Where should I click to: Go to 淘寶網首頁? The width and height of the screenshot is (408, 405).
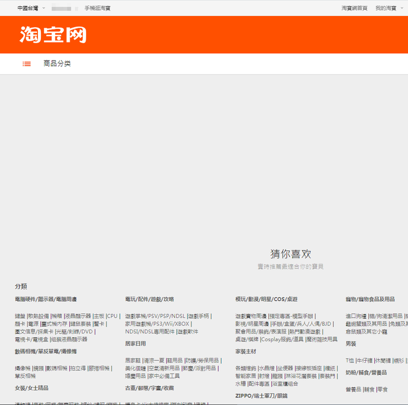354,9
